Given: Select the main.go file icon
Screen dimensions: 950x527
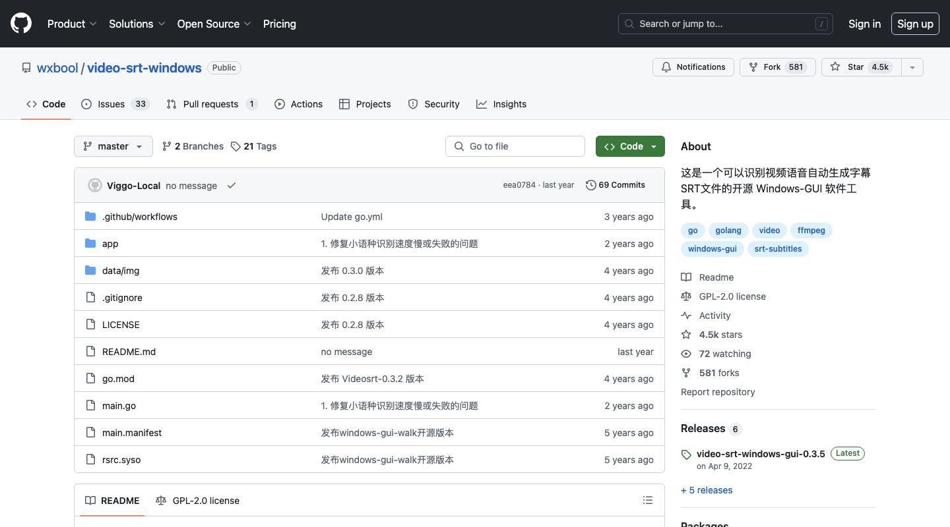Looking at the screenshot, I should coord(90,406).
